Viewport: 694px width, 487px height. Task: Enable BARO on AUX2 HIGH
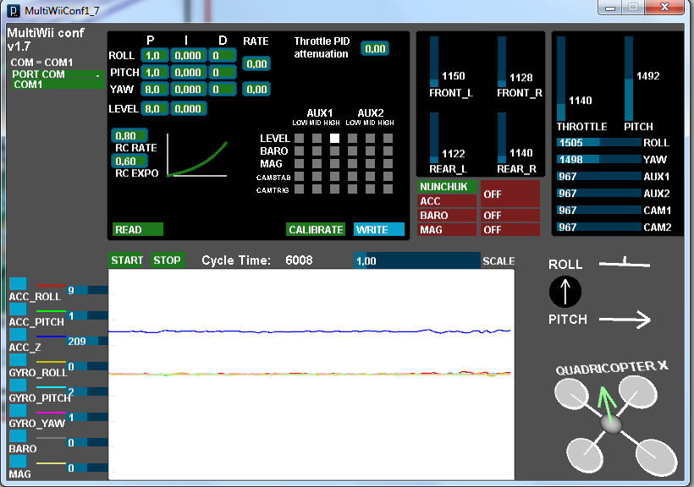coord(388,150)
